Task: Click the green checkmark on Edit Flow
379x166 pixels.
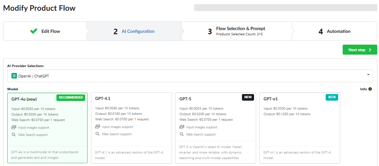Action: tap(34, 31)
